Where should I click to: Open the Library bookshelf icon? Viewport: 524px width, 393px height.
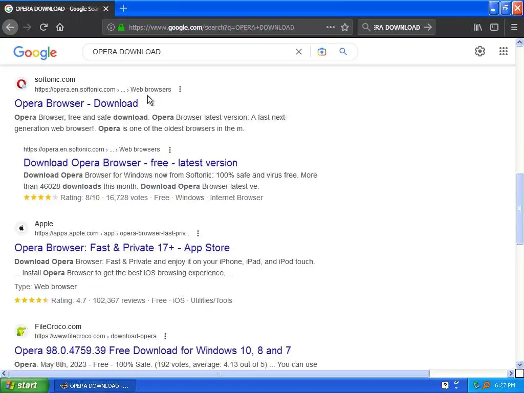click(x=478, y=28)
